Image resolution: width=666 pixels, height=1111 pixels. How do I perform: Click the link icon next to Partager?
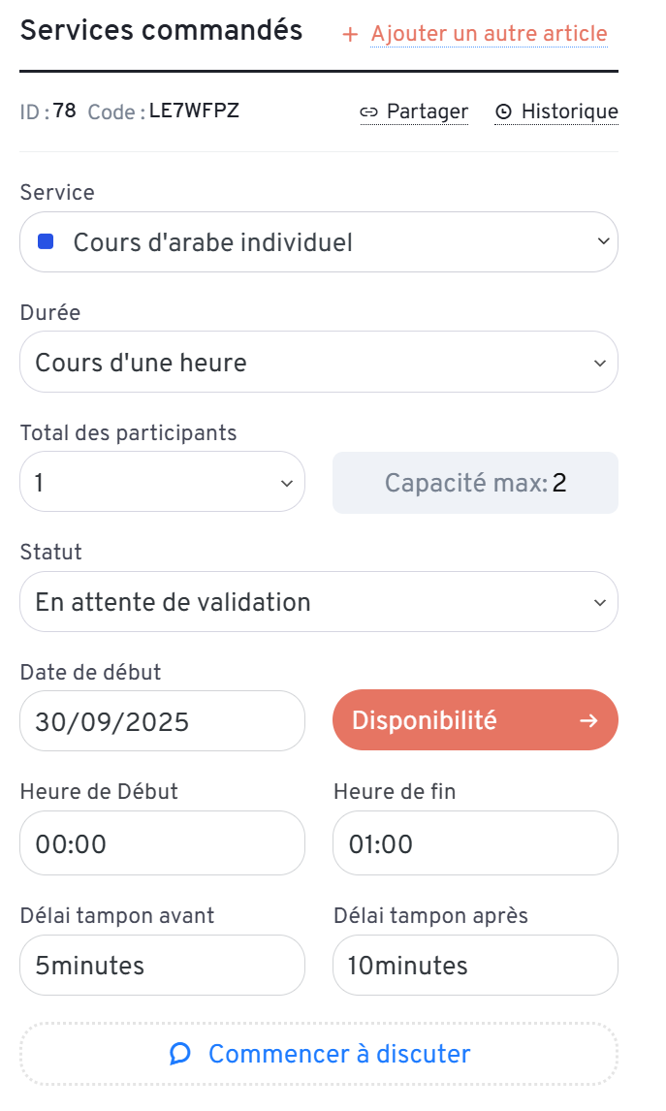(368, 112)
